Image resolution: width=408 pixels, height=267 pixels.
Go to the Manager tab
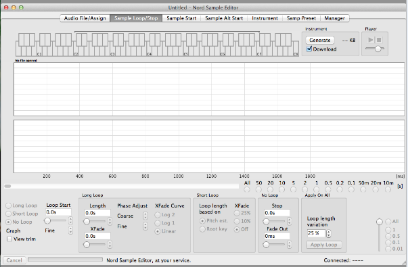(334, 18)
